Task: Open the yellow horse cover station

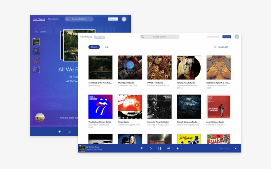Action: click(x=189, y=139)
